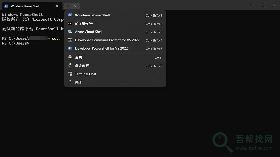This screenshot has width=280, height=157.
Task: Collapse the new tab dropdown chevron
Action: click(x=75, y=6)
